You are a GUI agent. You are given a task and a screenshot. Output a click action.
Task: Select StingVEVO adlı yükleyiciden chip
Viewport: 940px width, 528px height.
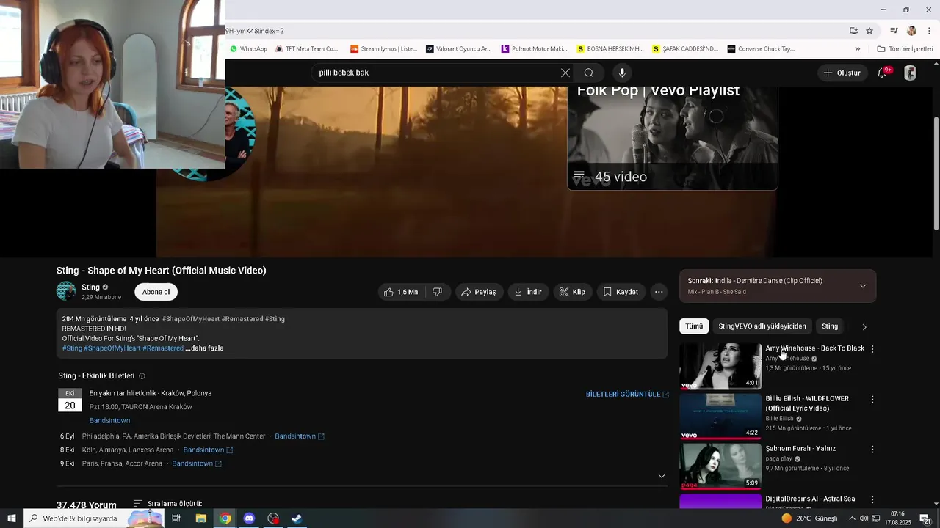click(762, 326)
